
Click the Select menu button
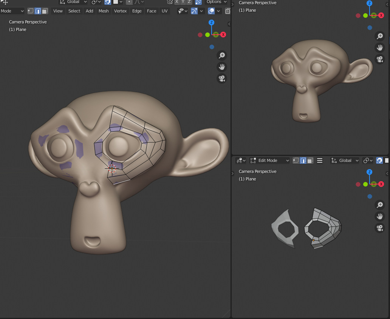click(74, 11)
